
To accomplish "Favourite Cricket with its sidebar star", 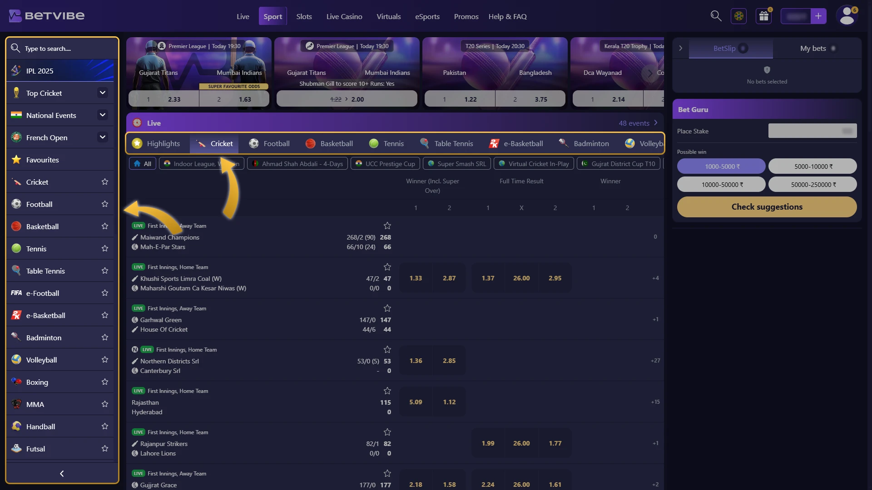I will tap(105, 182).
